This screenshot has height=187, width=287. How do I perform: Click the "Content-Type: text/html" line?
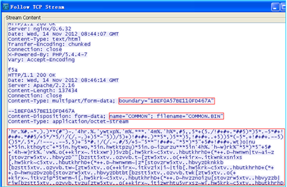point(44,39)
